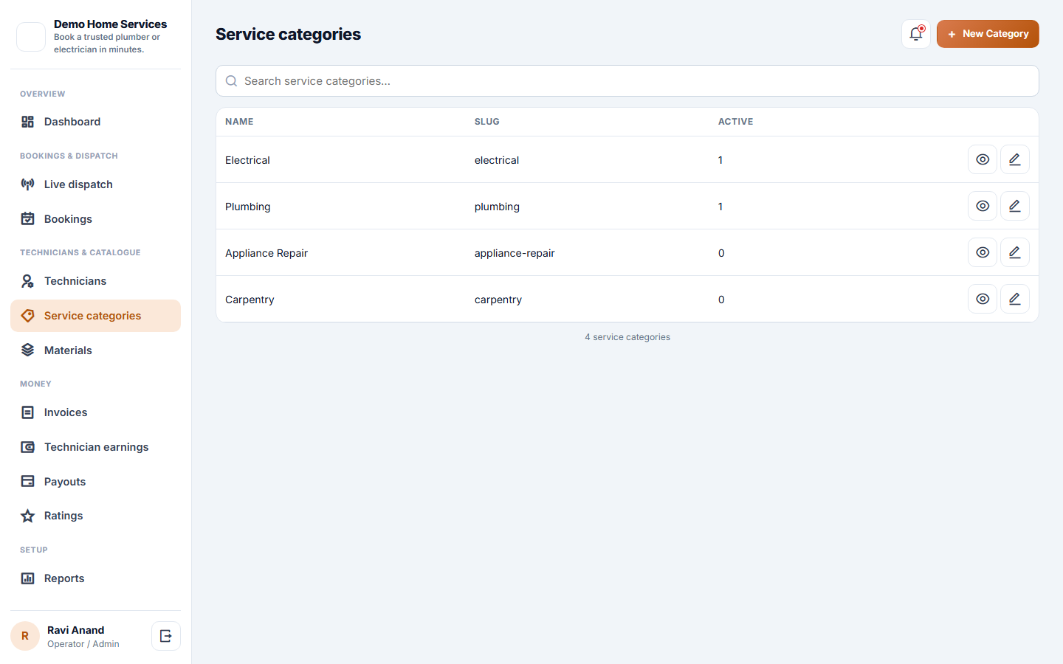The height and width of the screenshot is (664, 1063).
Task: View the Appliance Repair category details
Action: tap(983, 252)
